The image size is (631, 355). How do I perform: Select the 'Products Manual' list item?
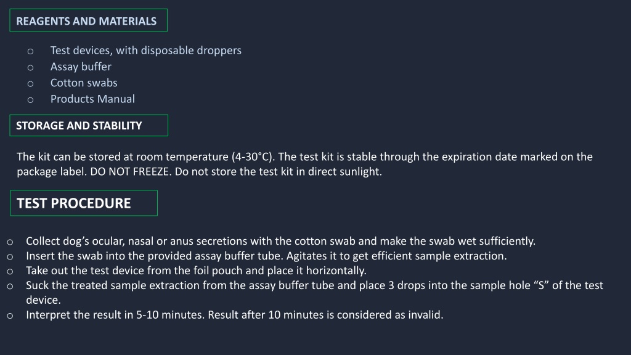92,99
